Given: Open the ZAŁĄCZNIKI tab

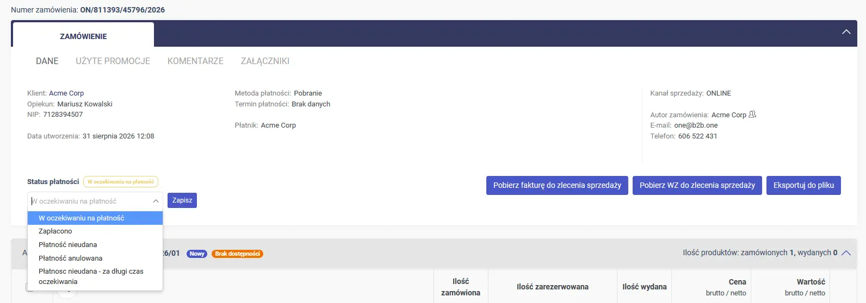Looking at the screenshot, I should 265,61.
